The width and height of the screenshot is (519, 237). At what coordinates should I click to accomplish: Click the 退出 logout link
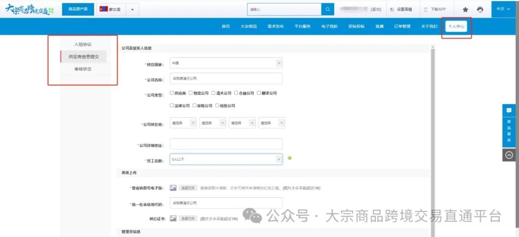376,10
